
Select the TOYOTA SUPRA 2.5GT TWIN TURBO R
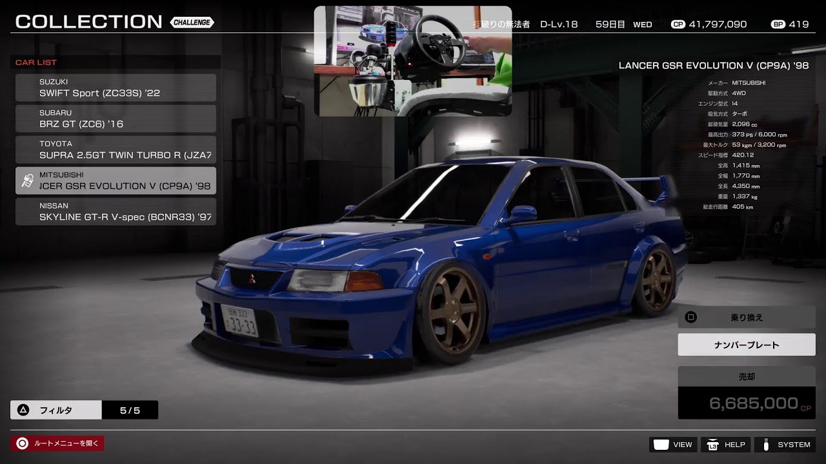[116, 150]
